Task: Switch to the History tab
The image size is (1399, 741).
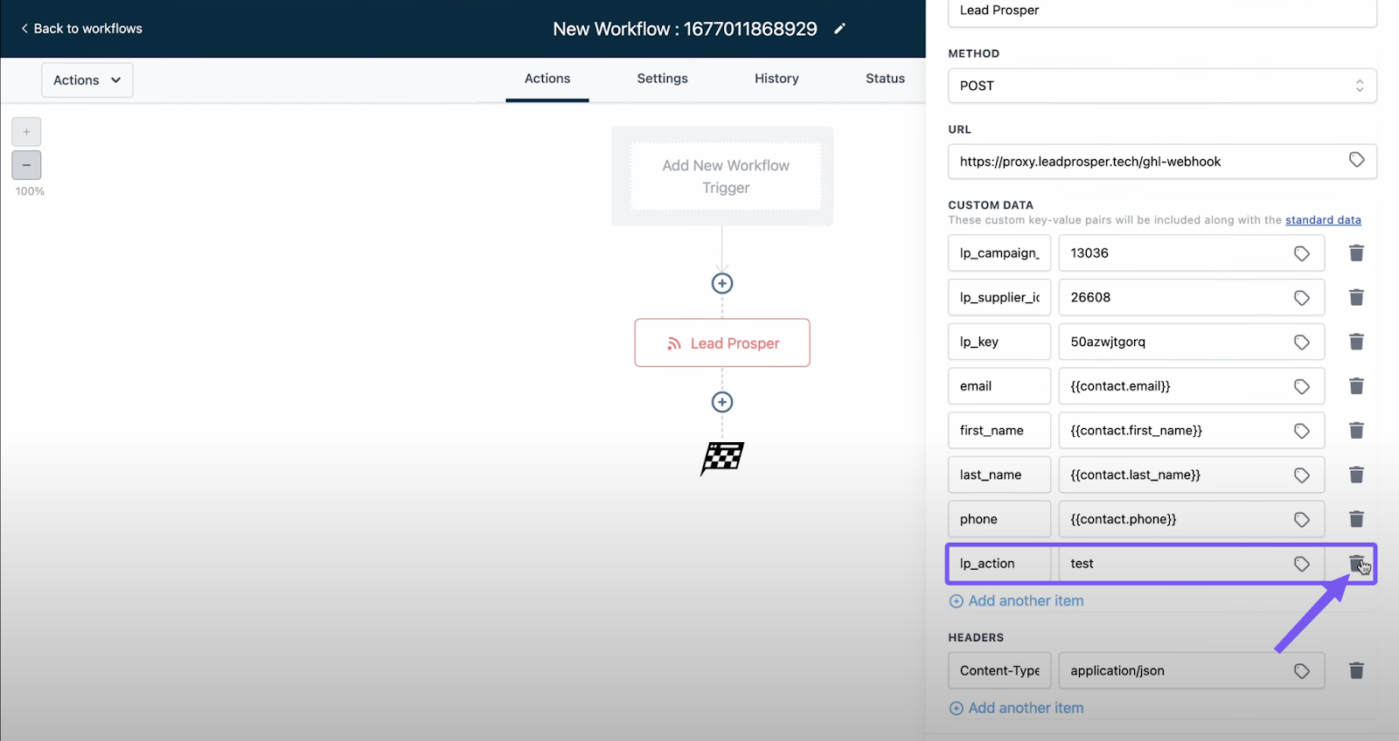Action: [x=776, y=79]
